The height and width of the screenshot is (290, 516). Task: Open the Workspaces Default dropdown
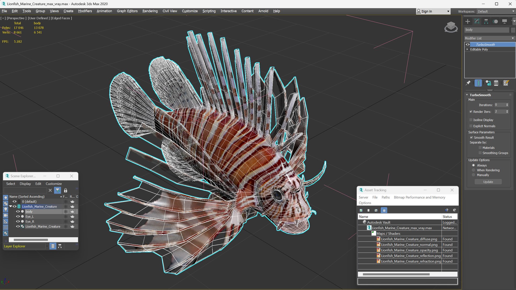coord(496,11)
